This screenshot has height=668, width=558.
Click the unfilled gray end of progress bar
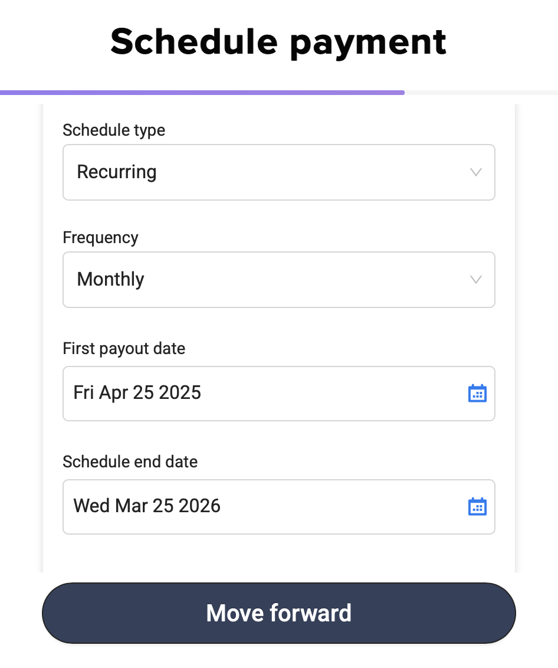[x=480, y=93]
